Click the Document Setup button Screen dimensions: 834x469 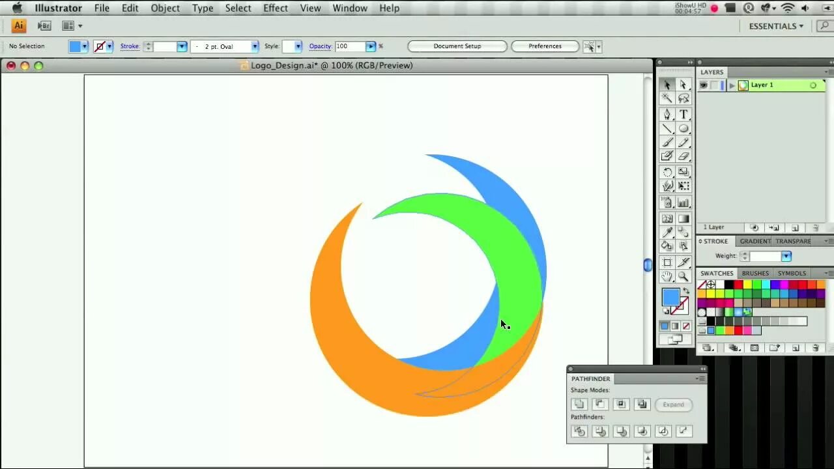(x=457, y=46)
